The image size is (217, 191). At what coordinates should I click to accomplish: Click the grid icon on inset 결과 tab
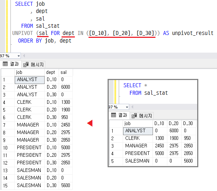coord(113,115)
